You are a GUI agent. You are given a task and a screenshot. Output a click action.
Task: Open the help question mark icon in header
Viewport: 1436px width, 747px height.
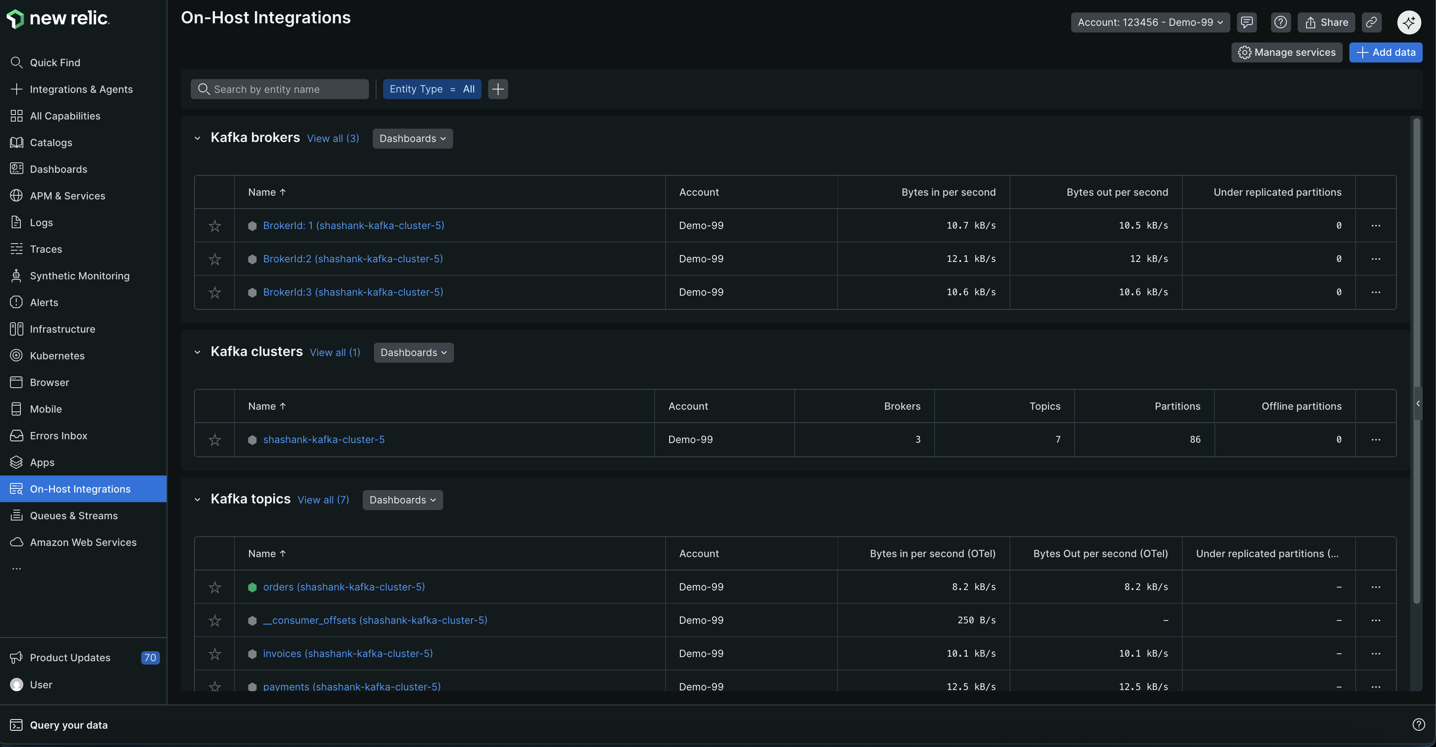click(1281, 22)
